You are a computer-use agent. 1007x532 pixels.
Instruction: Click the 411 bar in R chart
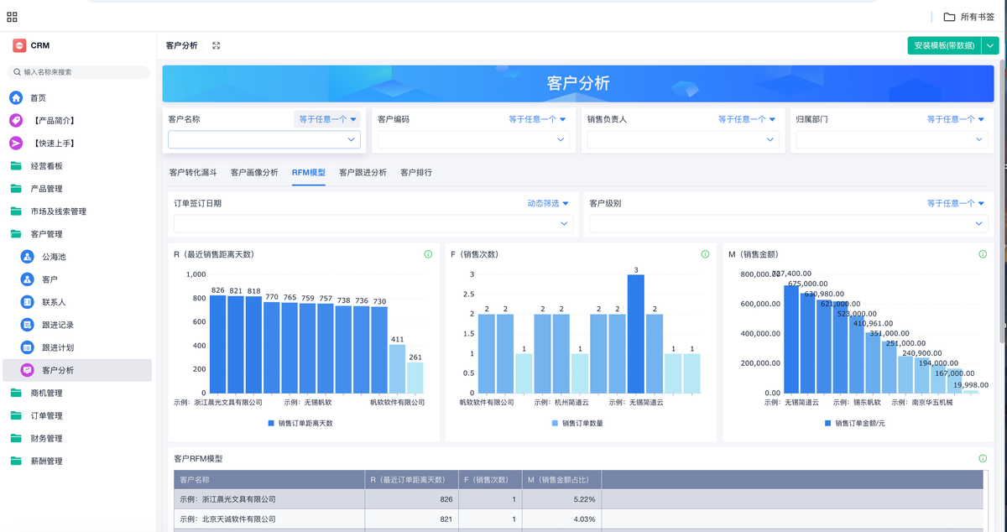(x=397, y=369)
